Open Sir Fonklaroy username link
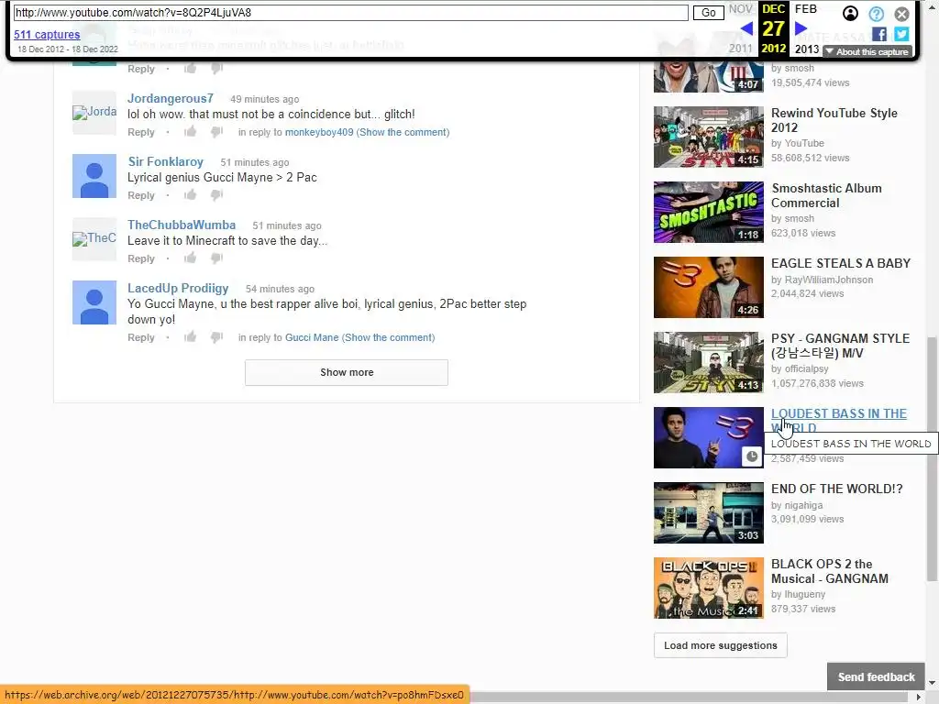Screen dimensions: 939x704 tap(165, 161)
